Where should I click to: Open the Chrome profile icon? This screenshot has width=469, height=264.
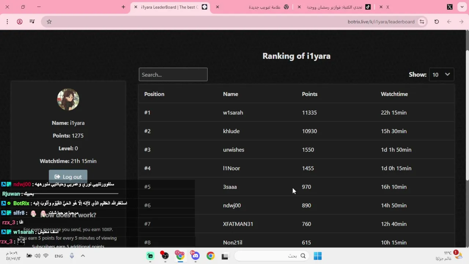pyautogui.click(x=20, y=22)
